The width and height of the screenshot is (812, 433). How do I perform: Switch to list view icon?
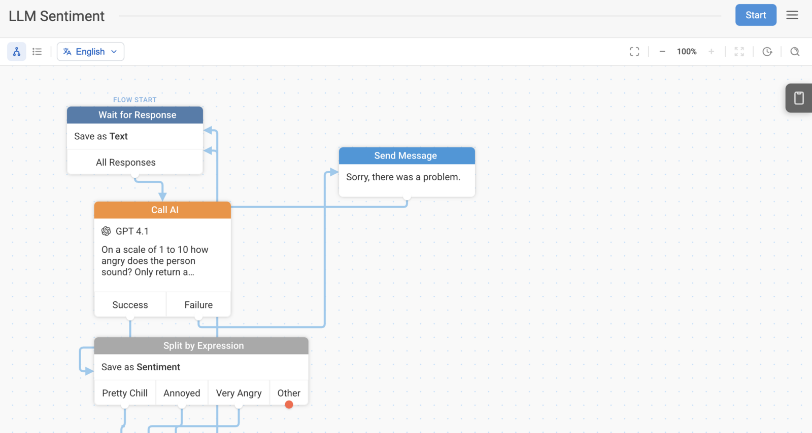[37, 52]
